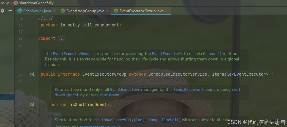The width and height of the screenshot is (287, 127).
Task: Click line number 30 in the gutter
Action: click(20, 74)
